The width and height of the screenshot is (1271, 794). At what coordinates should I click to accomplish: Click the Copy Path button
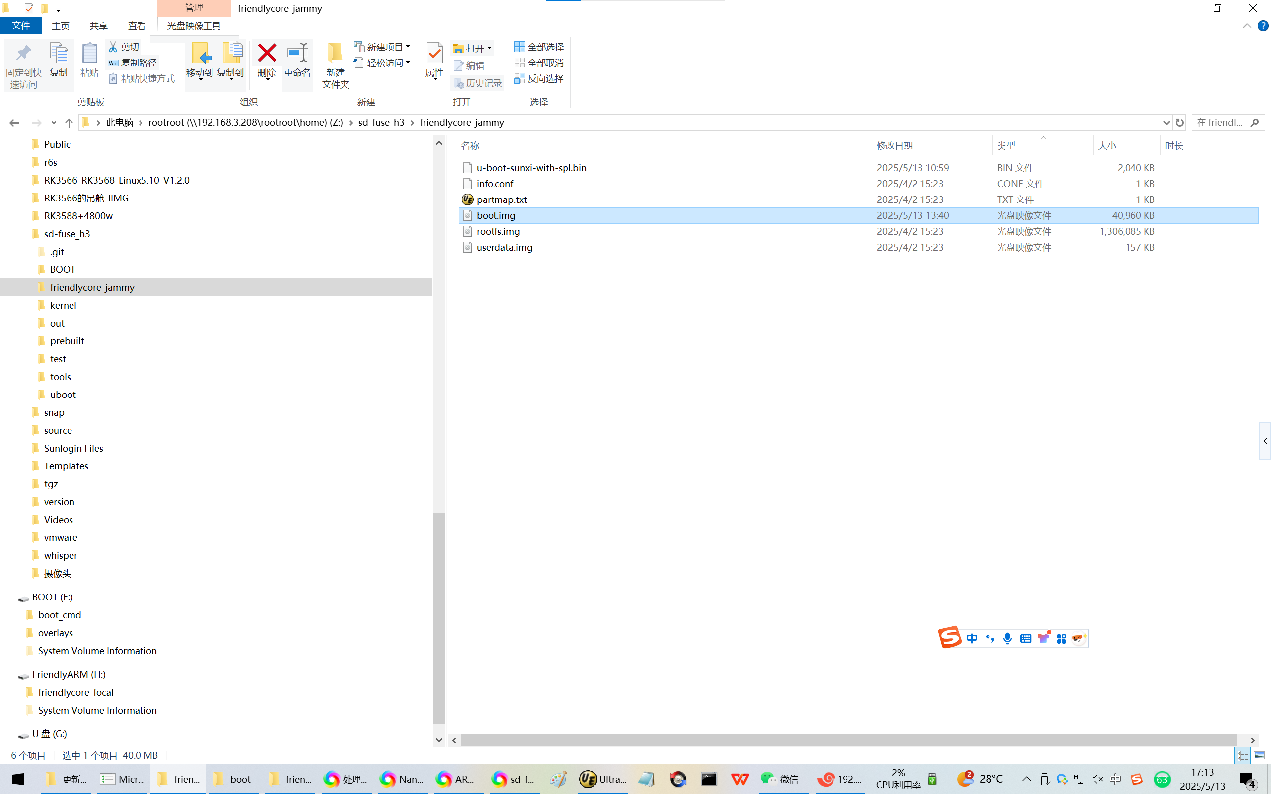(133, 63)
